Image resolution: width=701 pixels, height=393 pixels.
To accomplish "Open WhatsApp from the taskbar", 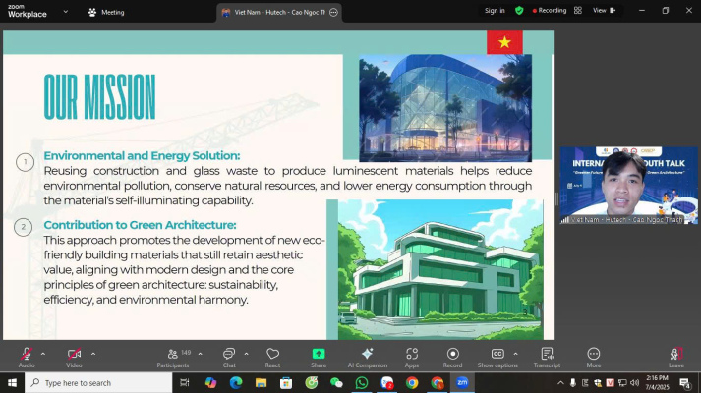I will (x=361, y=383).
